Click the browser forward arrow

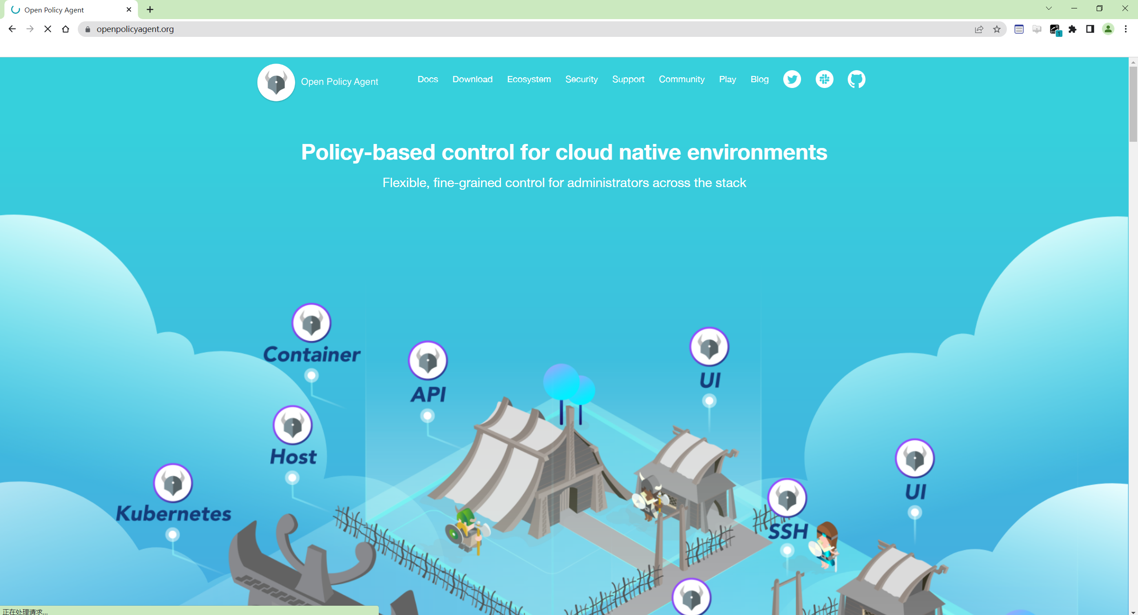(30, 29)
